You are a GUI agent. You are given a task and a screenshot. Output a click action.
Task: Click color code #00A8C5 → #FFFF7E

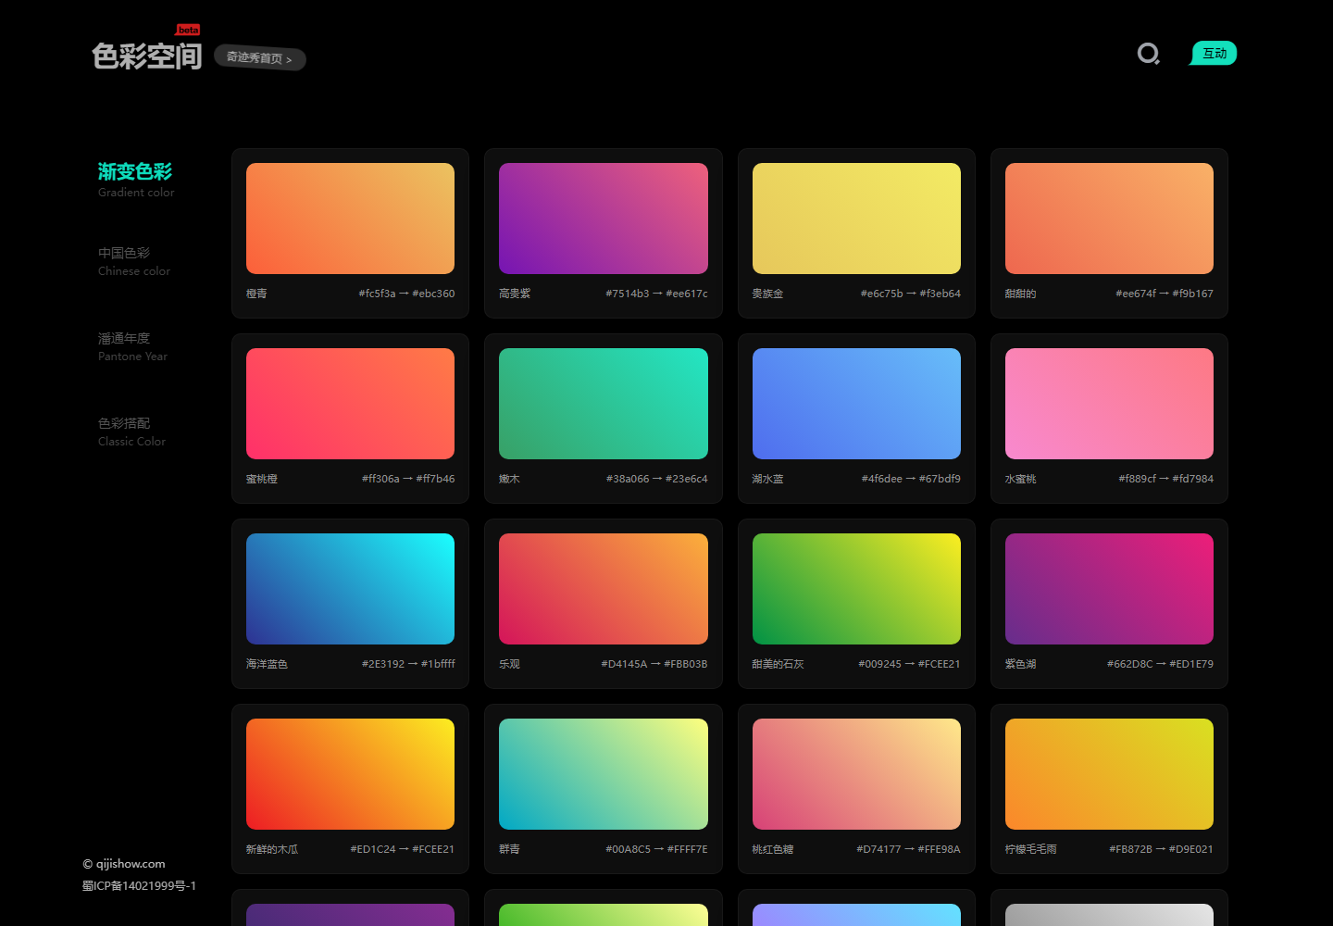click(656, 849)
